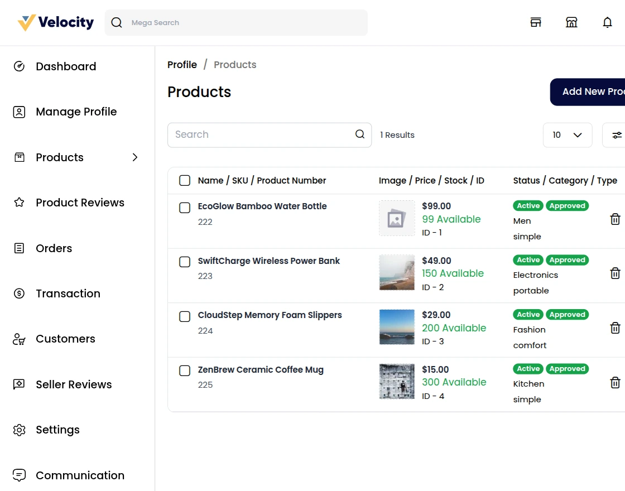This screenshot has height=491, width=625.
Task: Toggle the select-all products checkbox
Action: pyautogui.click(x=185, y=181)
